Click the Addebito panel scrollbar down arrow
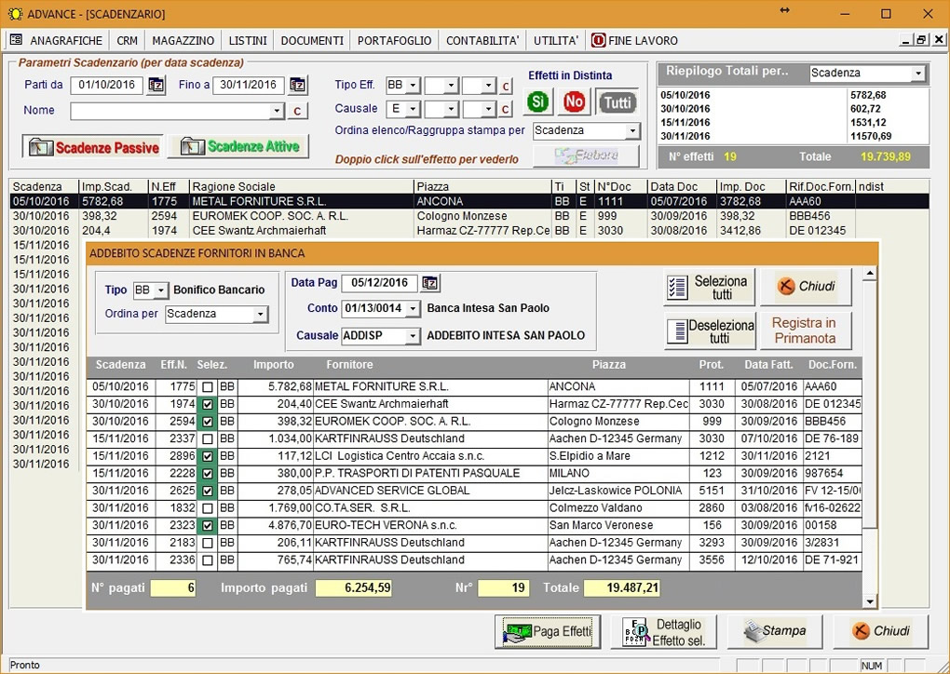Screen dimensions: 950x674 (x=870, y=602)
